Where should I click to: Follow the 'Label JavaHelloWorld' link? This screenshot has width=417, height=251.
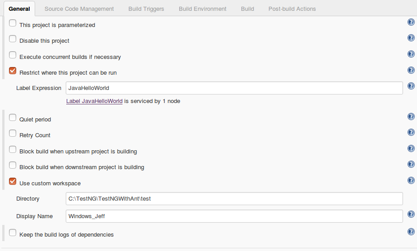click(x=95, y=101)
